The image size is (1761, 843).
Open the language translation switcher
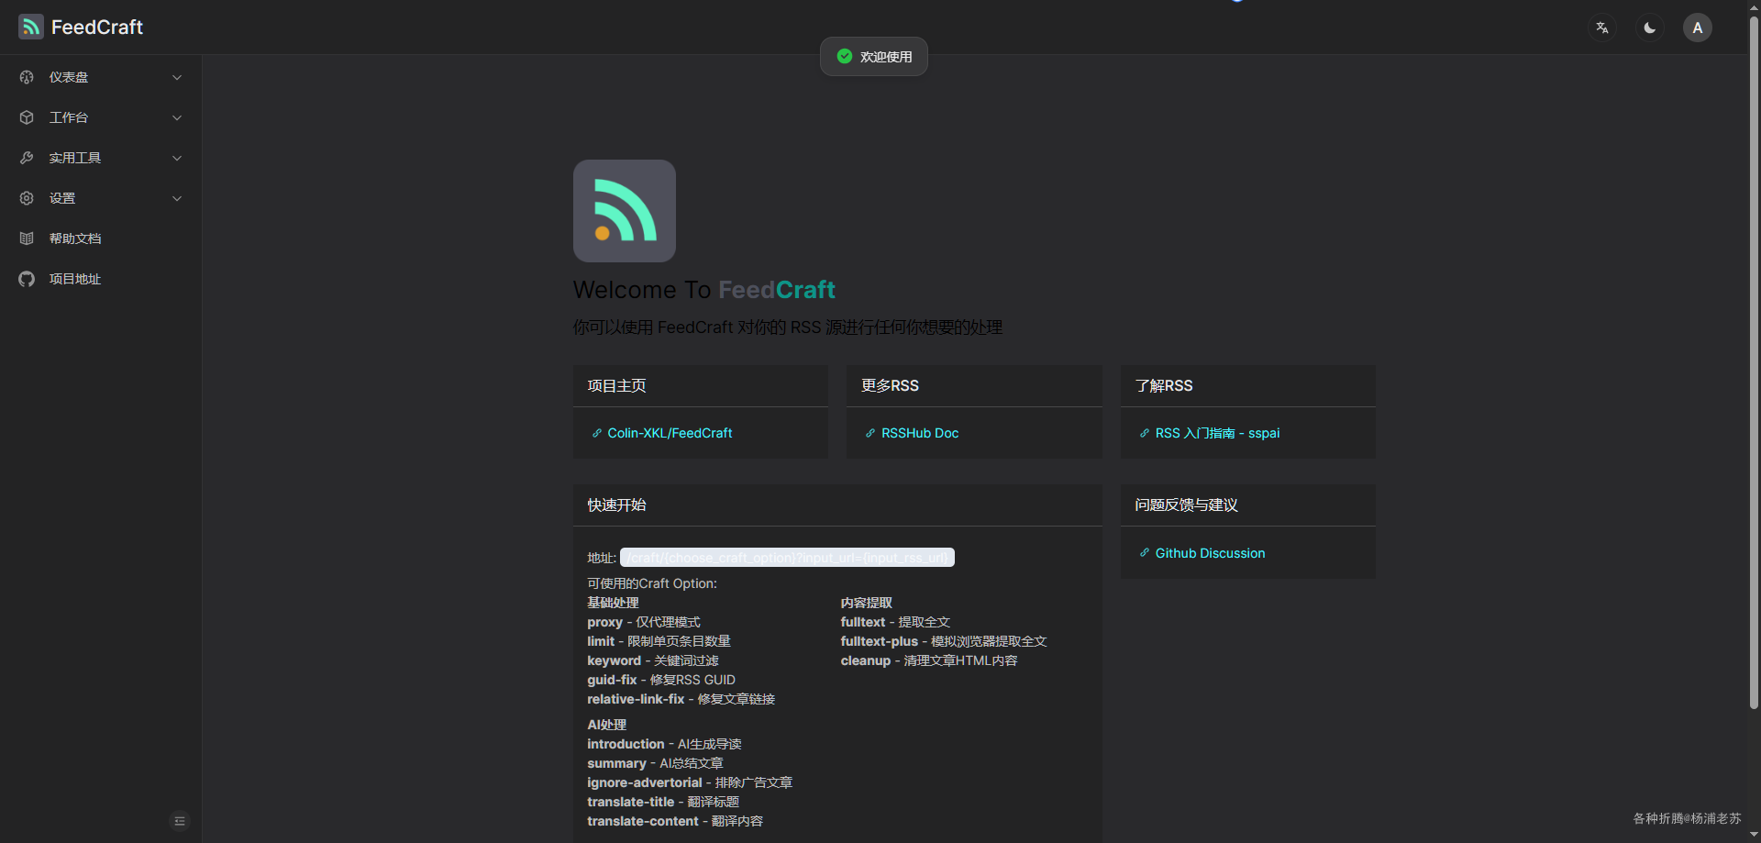1602,28
